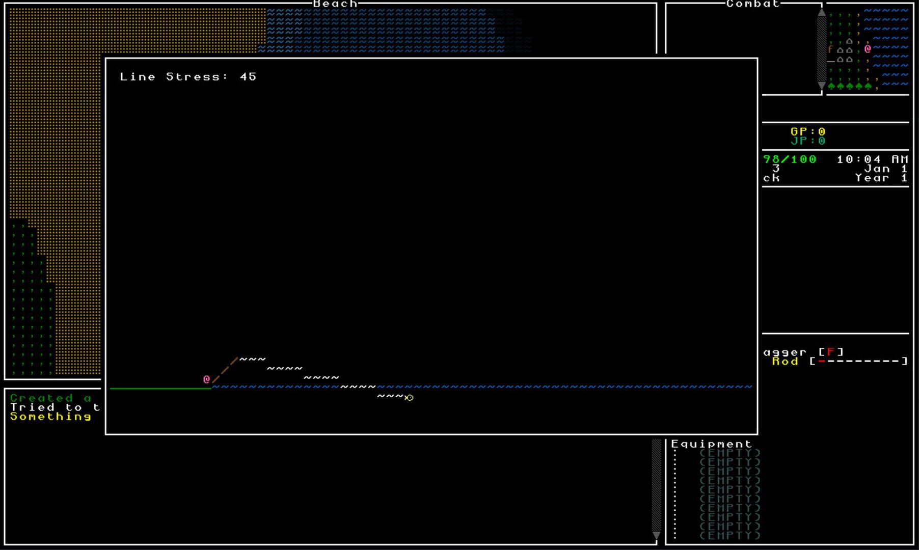The height and width of the screenshot is (550, 919).
Task: Open the Combat panel header
Action: click(x=753, y=4)
